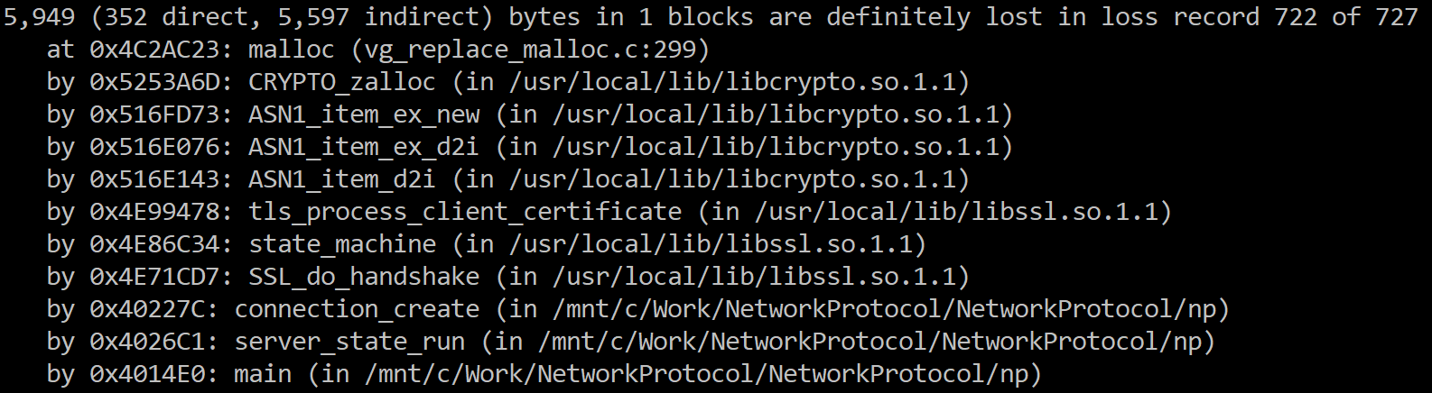Click the CRYPTO_zalloc function name
The width and height of the screenshot is (1432, 393).
[342, 82]
